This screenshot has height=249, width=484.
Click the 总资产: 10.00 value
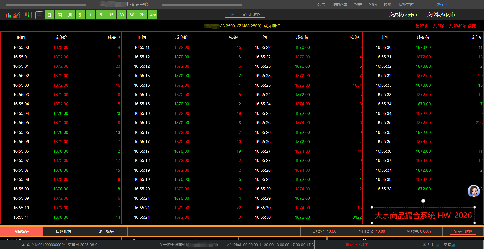click(x=325, y=231)
